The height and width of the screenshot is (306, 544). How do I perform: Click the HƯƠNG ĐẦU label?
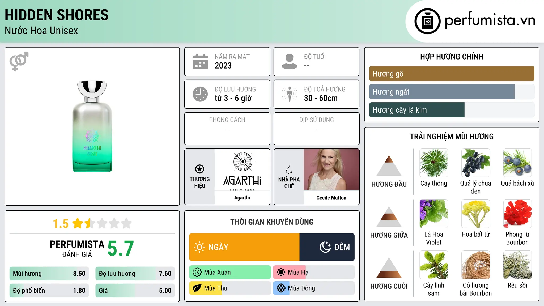click(389, 184)
